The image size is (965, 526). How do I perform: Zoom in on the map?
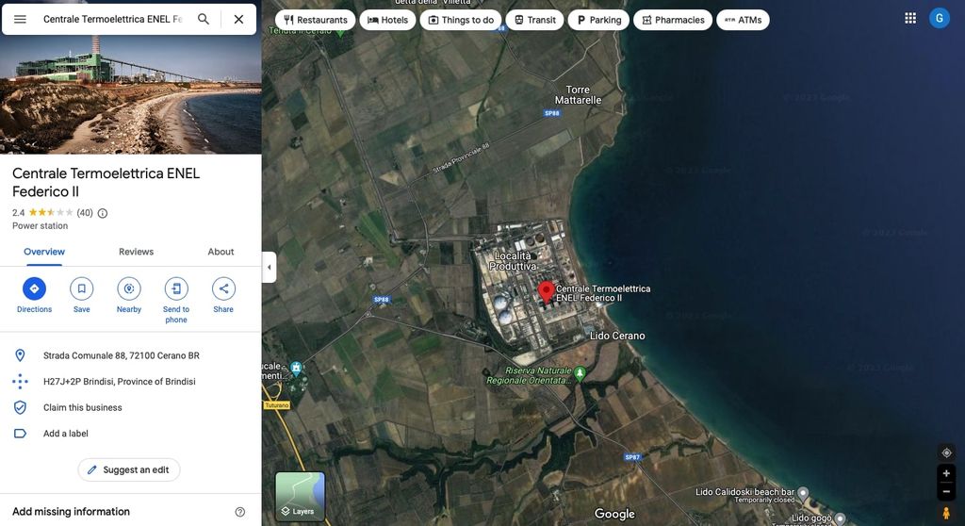click(946, 473)
